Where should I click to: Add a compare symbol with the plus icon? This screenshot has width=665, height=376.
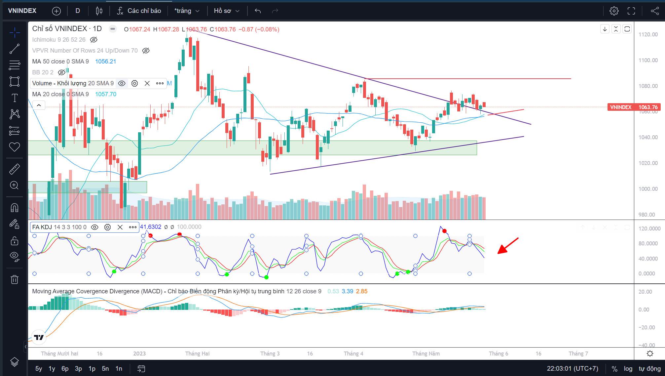pos(56,11)
